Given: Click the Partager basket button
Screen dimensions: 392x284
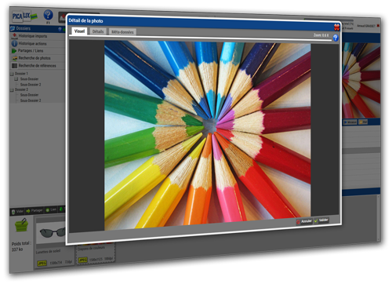Looking at the screenshot, I should point(34,210).
